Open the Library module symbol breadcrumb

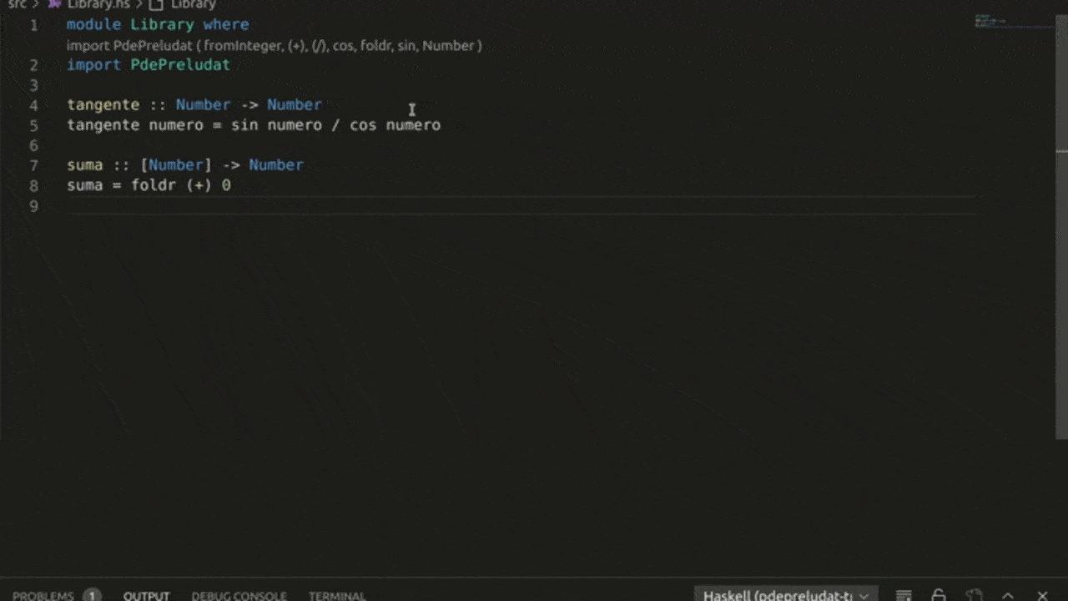click(x=193, y=4)
